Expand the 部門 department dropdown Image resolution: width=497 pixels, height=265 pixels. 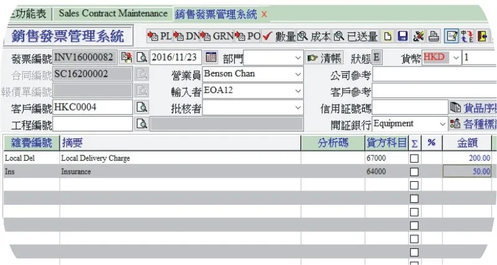point(298,58)
